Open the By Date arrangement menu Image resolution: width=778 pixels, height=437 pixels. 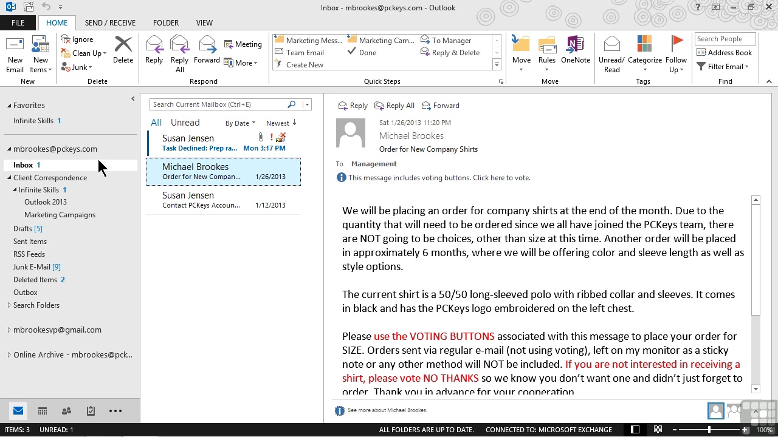point(240,123)
